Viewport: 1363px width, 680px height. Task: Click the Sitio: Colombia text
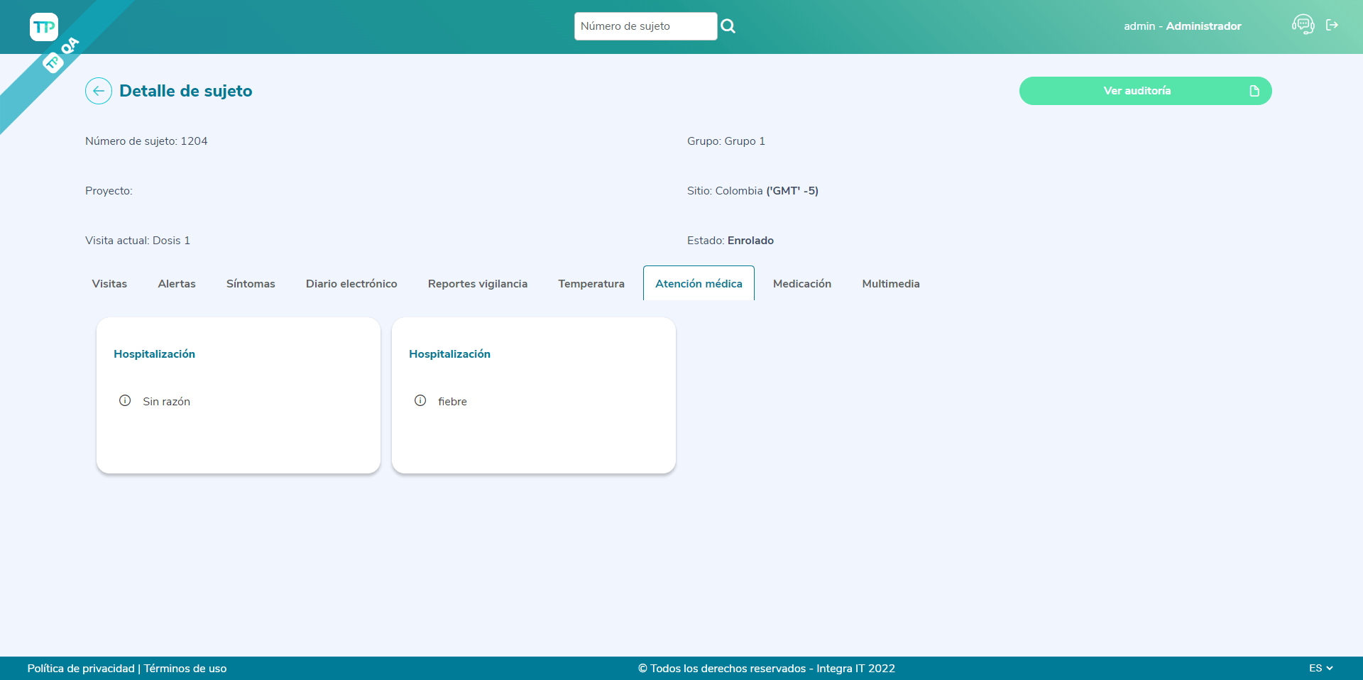pyautogui.click(x=752, y=191)
